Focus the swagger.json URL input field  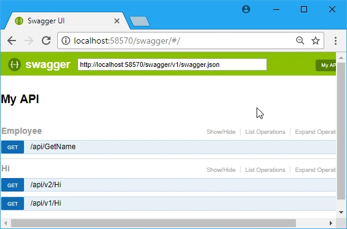[x=172, y=64]
